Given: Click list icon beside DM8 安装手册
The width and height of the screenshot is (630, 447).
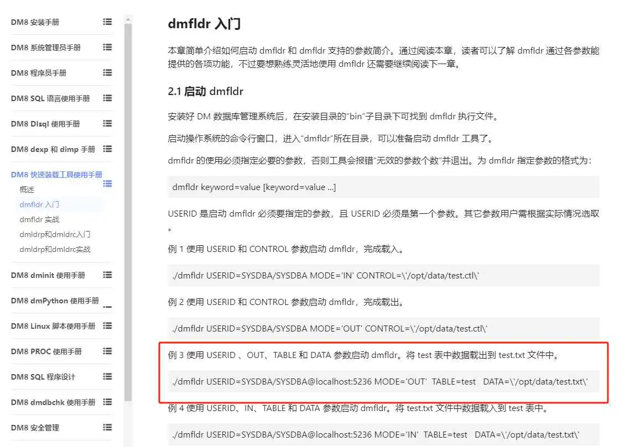Looking at the screenshot, I should pyautogui.click(x=107, y=22).
